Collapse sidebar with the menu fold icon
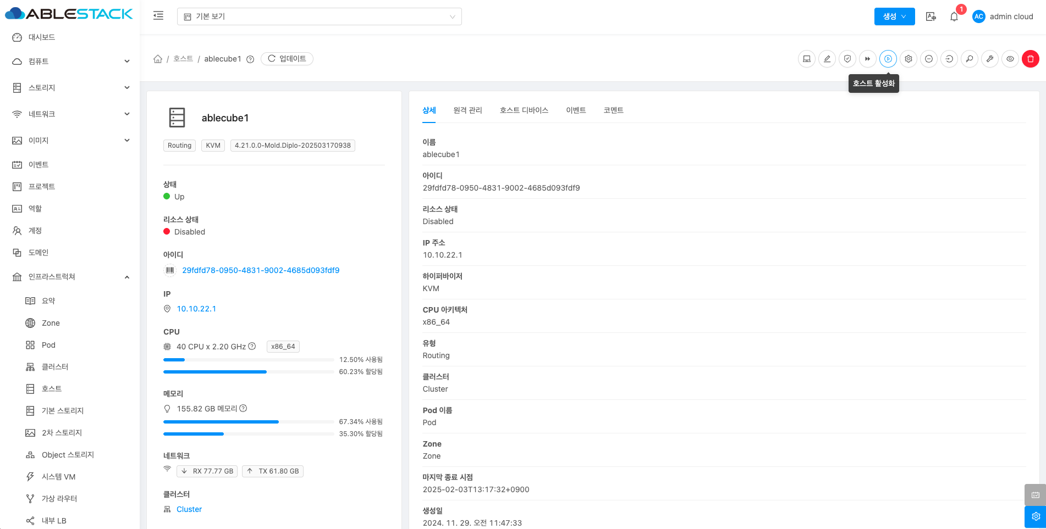The height and width of the screenshot is (529, 1046). [x=158, y=16]
